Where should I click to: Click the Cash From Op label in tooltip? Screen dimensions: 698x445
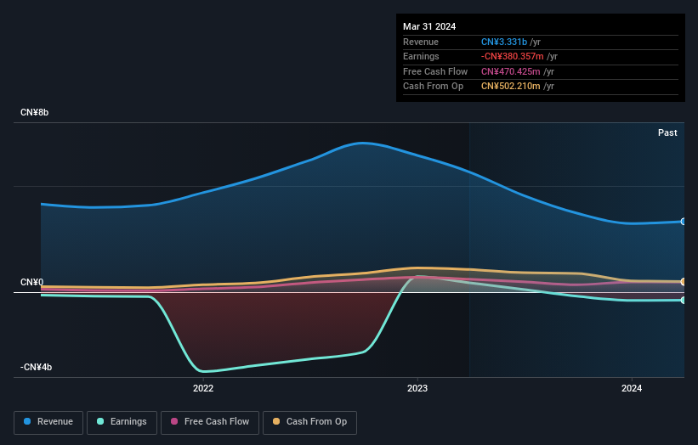click(433, 87)
